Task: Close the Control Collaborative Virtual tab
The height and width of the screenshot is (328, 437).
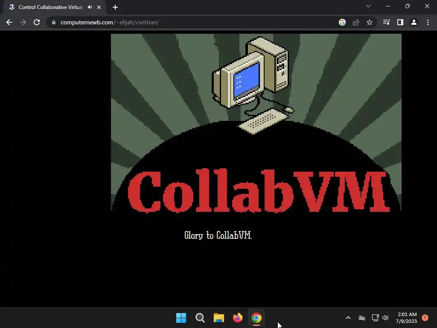Action: pyautogui.click(x=99, y=7)
